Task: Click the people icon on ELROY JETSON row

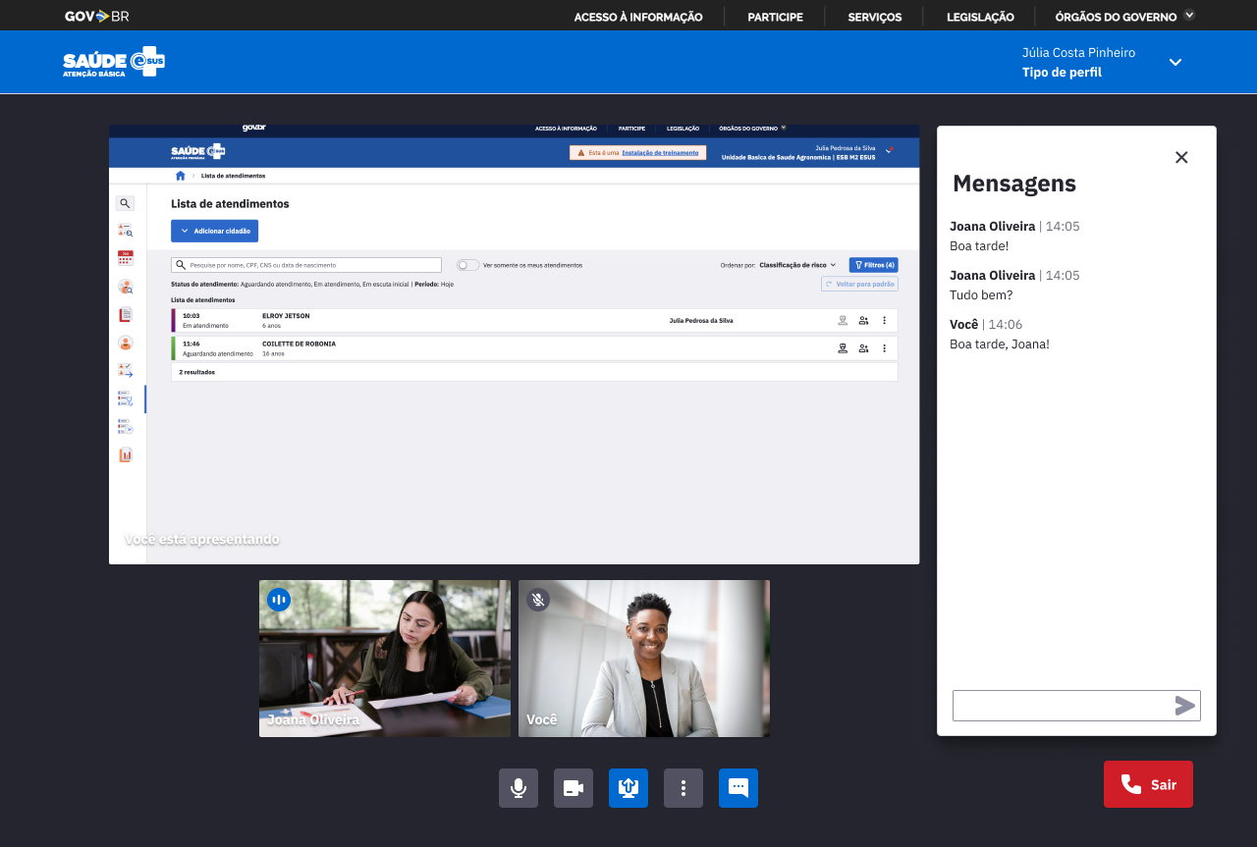Action: [863, 320]
